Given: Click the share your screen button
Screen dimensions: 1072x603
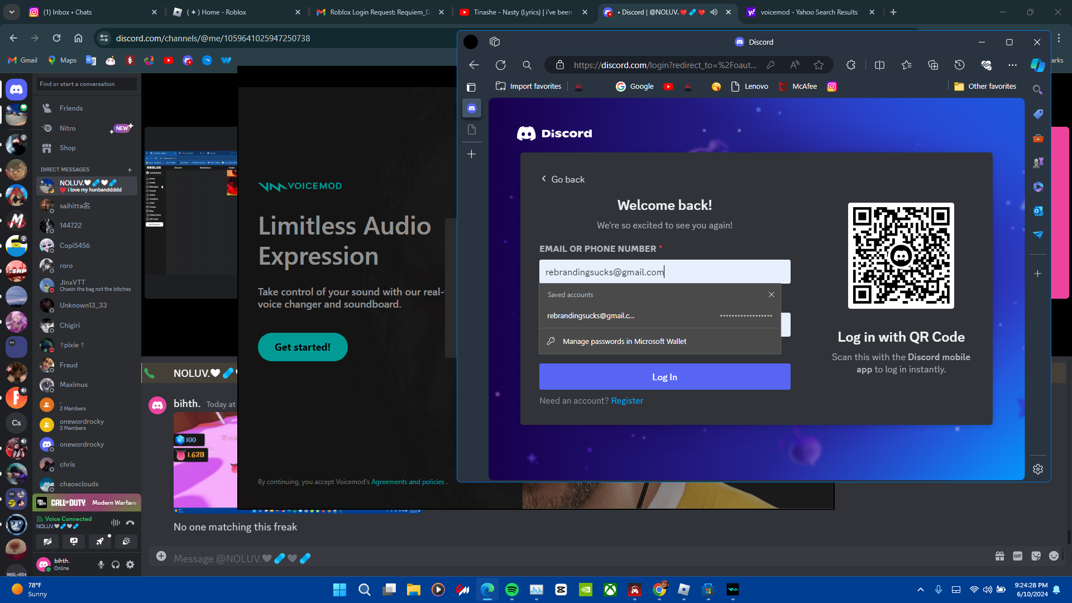Looking at the screenshot, I should 74,541.
